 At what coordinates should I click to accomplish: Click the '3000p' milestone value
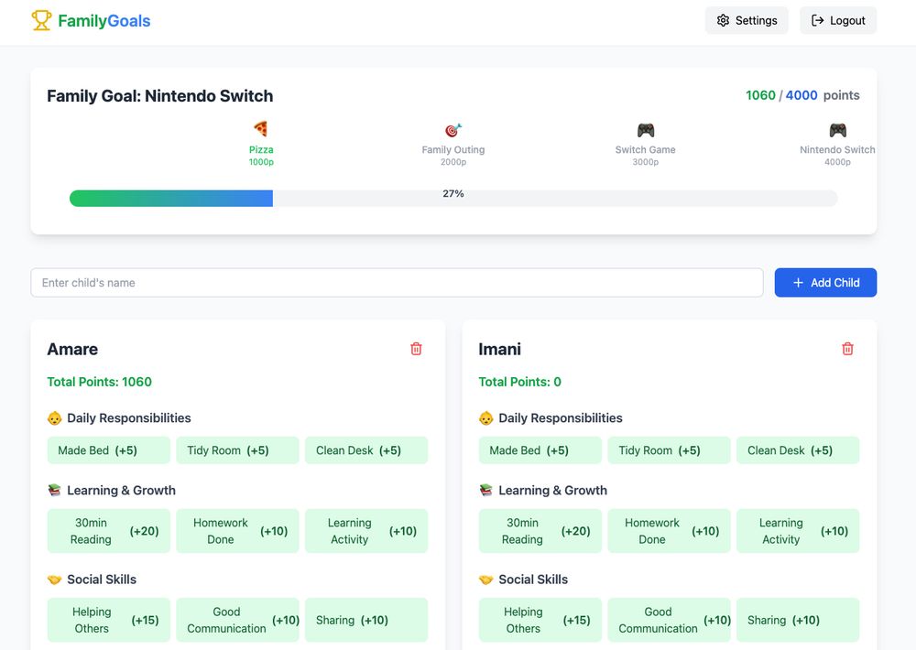(x=646, y=162)
